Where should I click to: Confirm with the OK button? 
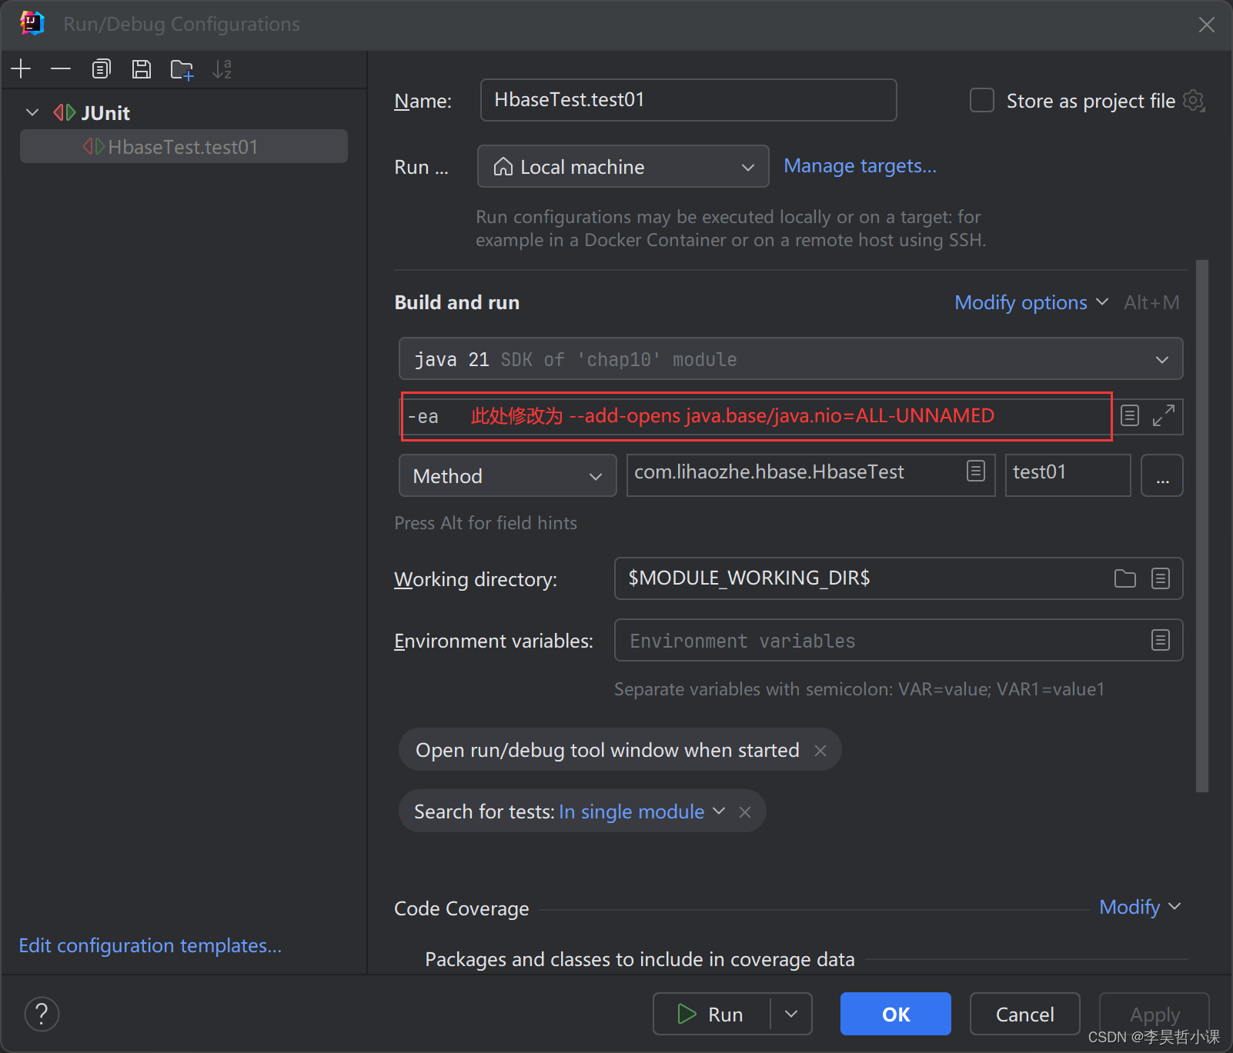click(x=896, y=1014)
